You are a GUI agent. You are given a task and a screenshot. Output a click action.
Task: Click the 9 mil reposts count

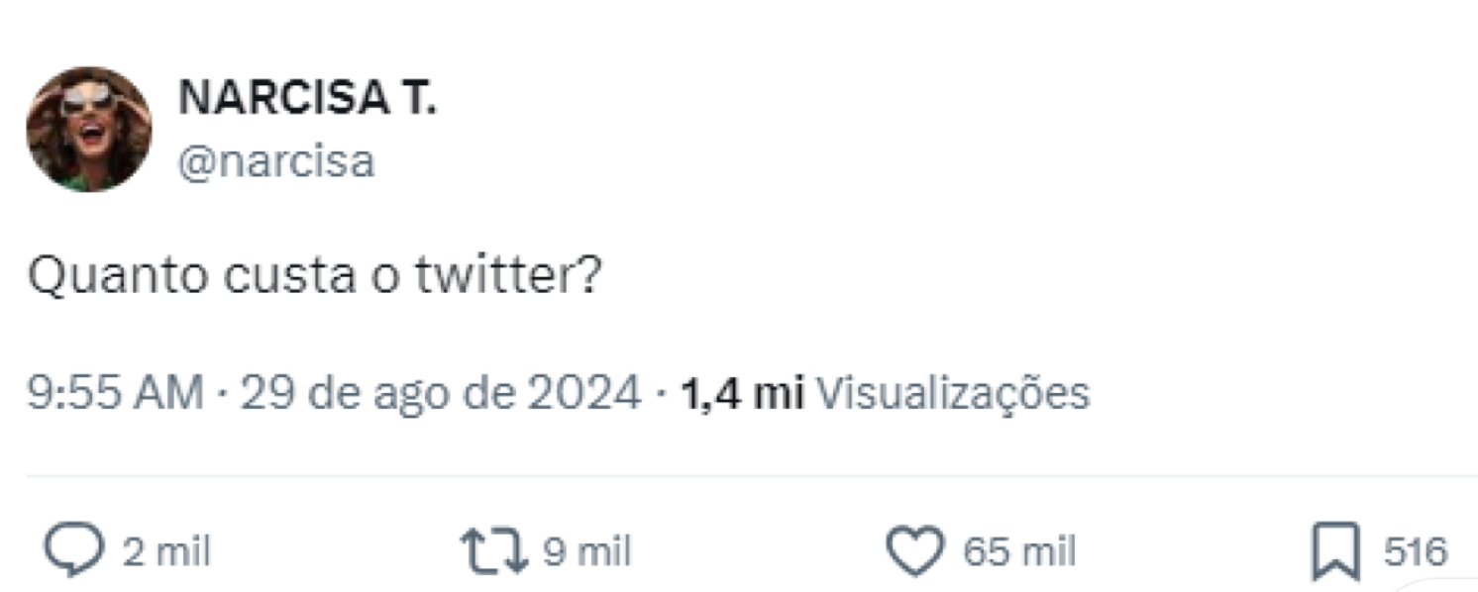[x=586, y=552]
